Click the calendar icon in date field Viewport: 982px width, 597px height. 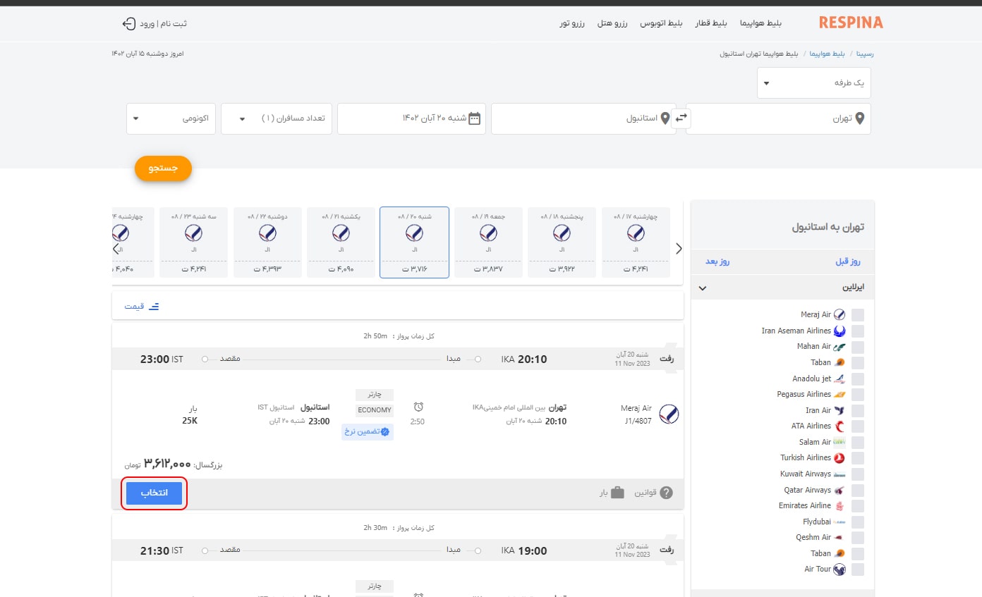[475, 118]
